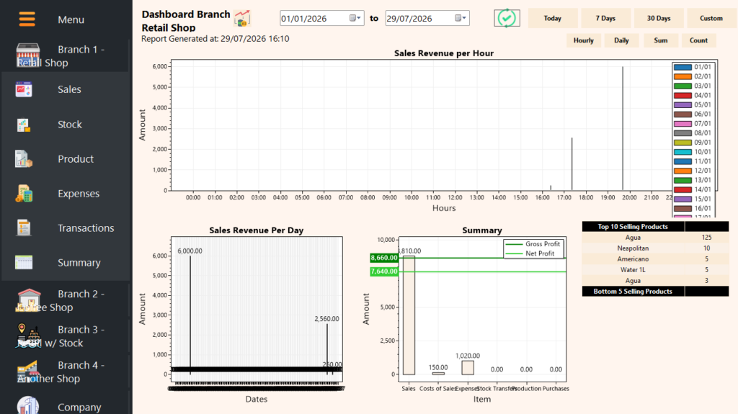Click the Transactions document icon
This screenshot has width=738, height=414.
[24, 228]
